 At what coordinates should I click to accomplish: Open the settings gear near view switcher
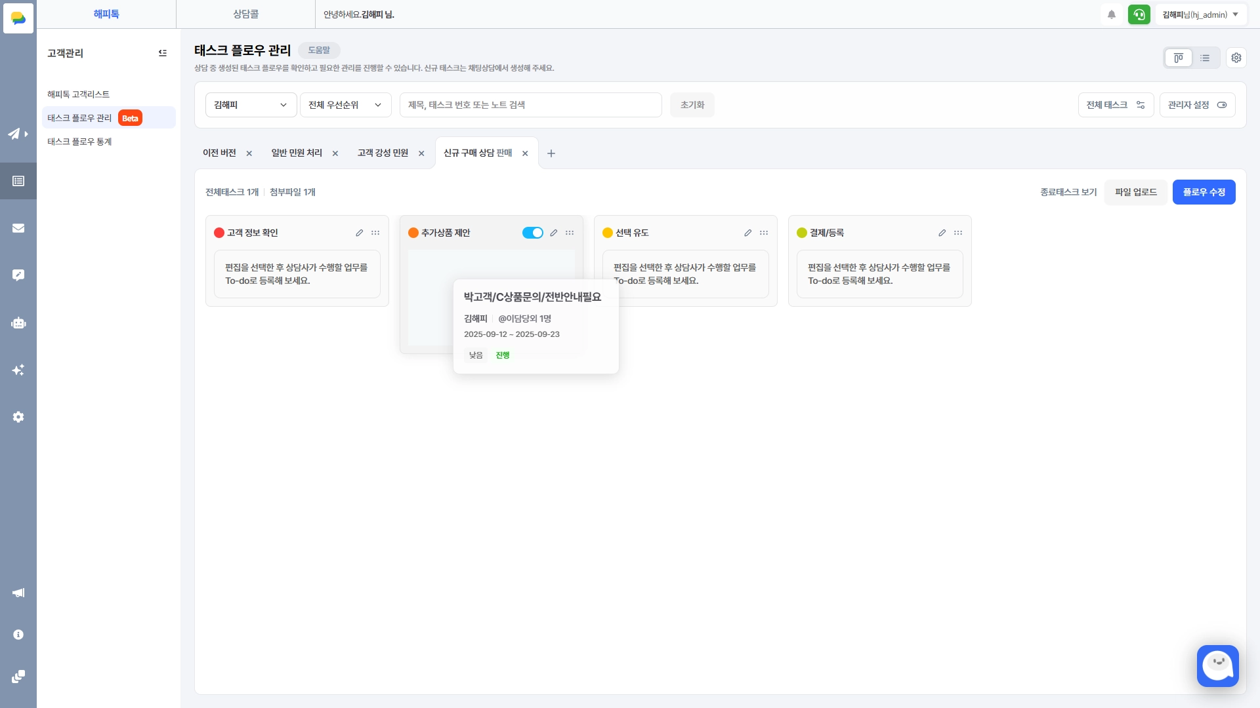(x=1236, y=58)
